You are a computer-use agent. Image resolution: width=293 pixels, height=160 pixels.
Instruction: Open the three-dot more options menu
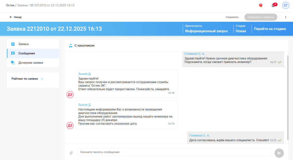tap(286, 17)
